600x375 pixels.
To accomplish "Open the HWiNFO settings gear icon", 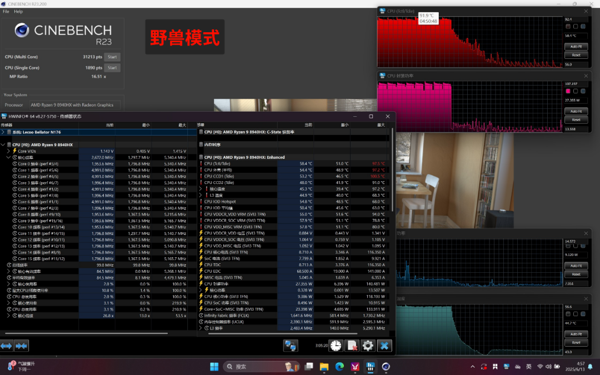I will [368, 346].
